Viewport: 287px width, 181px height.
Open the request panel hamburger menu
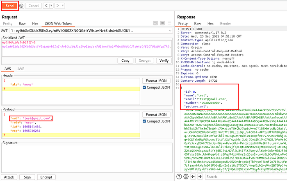coord(169,23)
